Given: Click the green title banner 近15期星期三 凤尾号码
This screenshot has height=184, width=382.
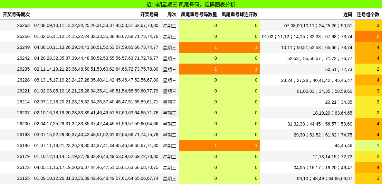Looking at the screenshot, I should (191, 4).
